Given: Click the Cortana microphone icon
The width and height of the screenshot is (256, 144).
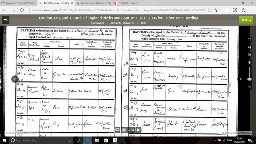Looking at the screenshot, I should click(69, 140).
